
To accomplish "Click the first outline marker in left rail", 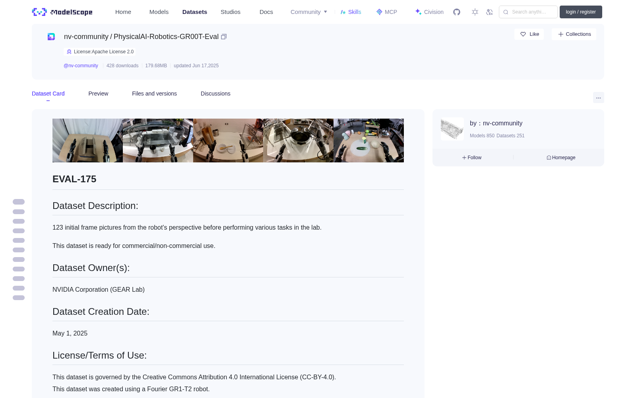I will click(x=19, y=202).
